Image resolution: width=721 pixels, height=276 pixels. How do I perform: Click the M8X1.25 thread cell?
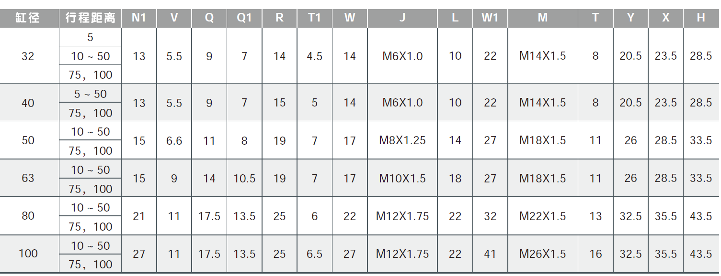pos(402,140)
